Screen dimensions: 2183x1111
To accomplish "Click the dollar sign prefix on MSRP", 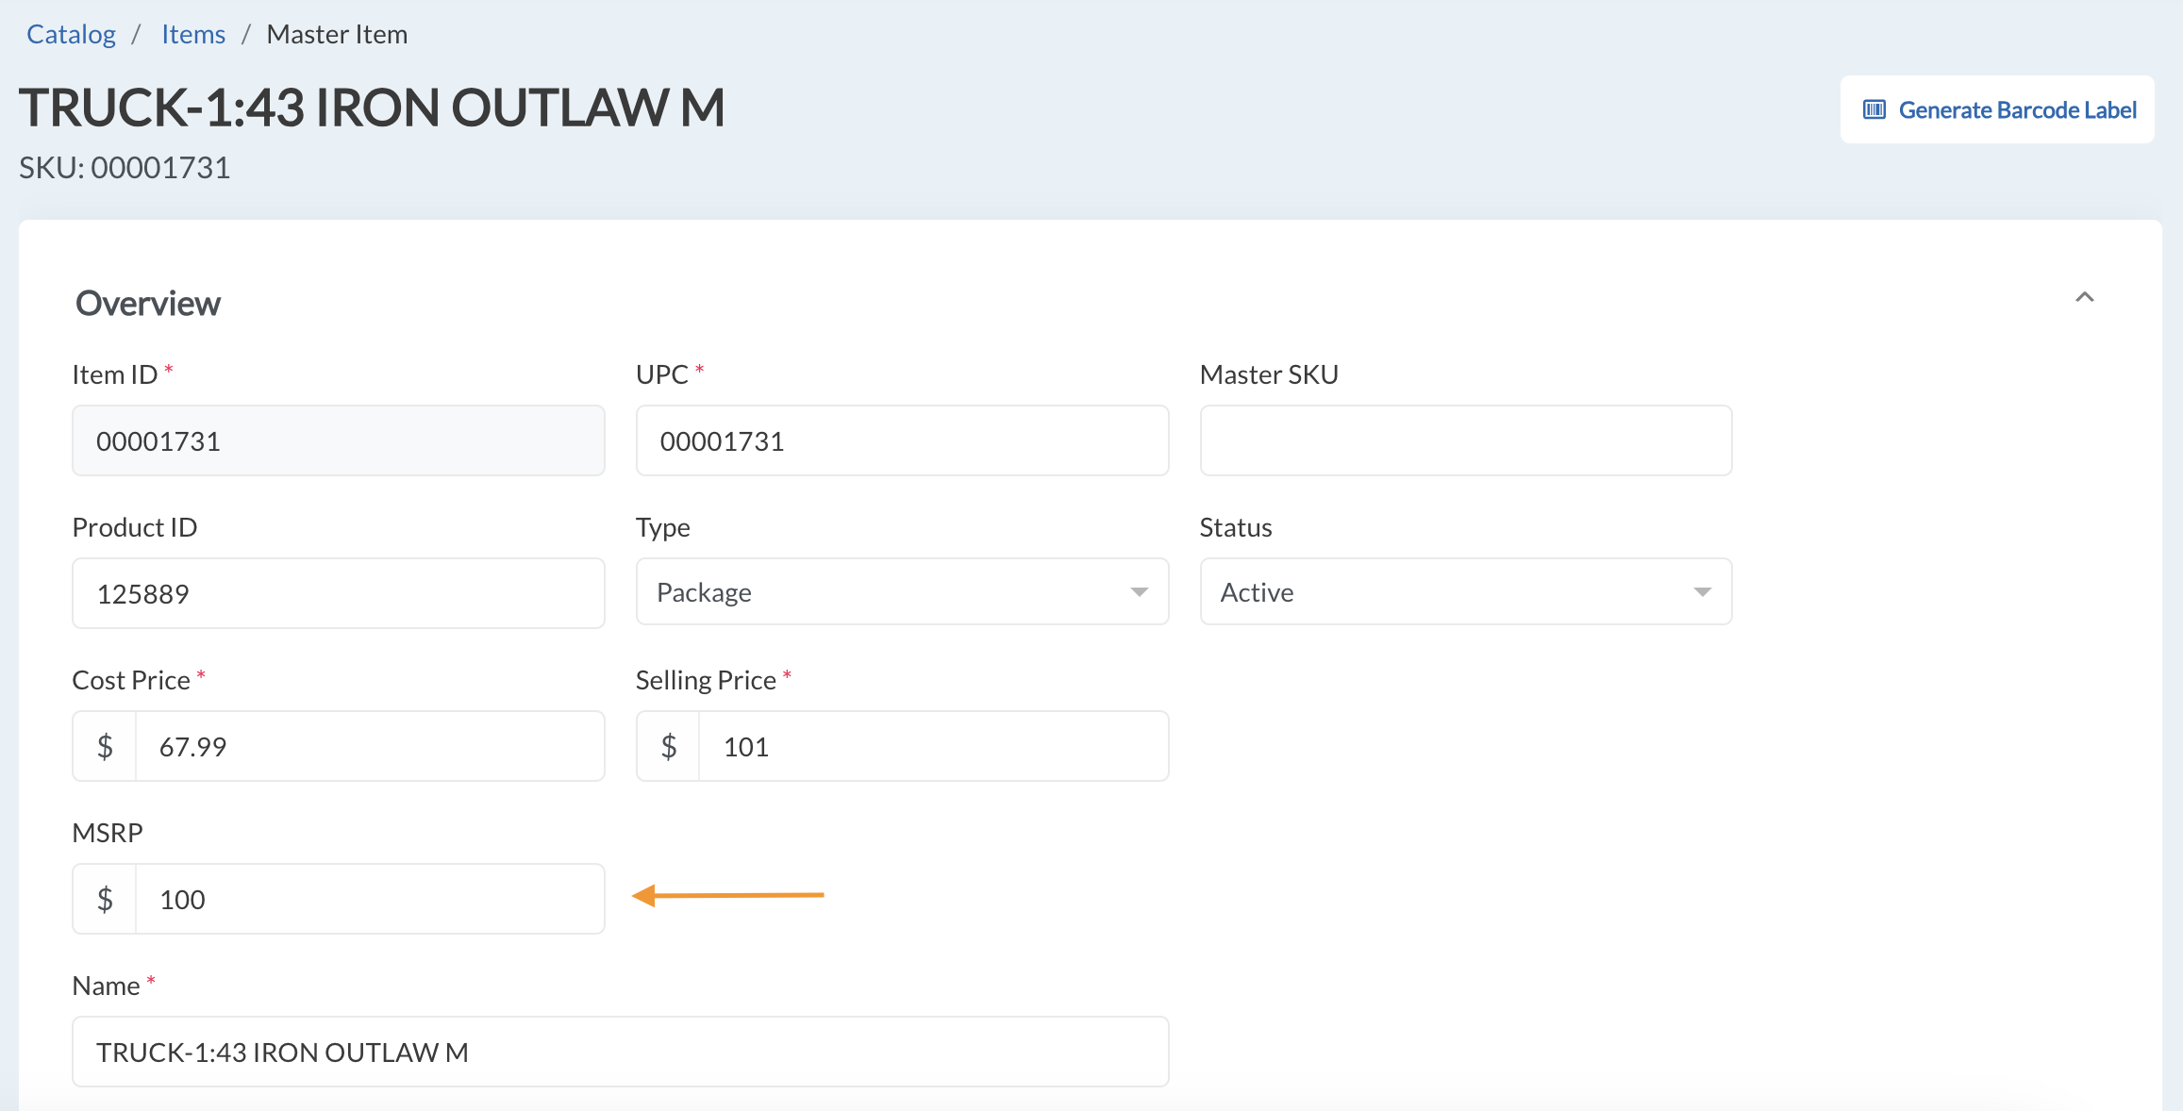I will [x=104, y=898].
